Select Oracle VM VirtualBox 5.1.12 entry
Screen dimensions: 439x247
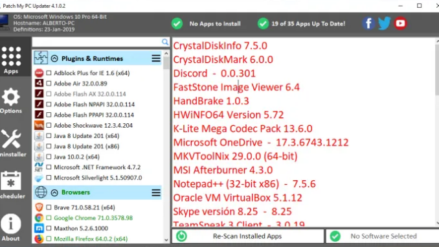tap(238, 198)
